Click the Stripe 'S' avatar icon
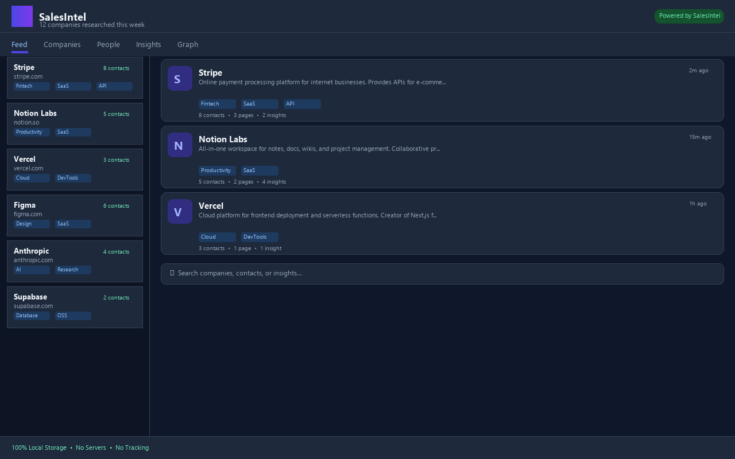Screen dimensions: 735x459 [x=180, y=78]
